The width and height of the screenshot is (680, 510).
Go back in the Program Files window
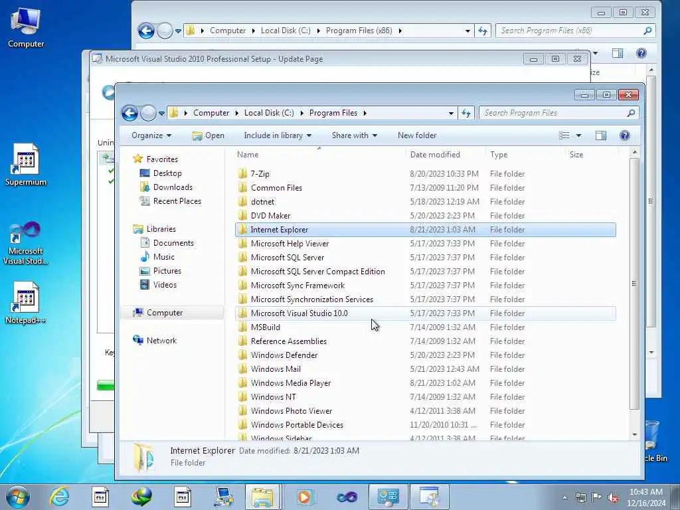click(129, 113)
